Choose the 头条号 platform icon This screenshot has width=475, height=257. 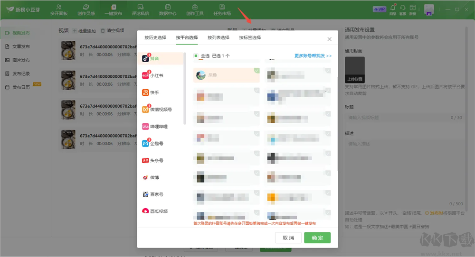tap(145, 160)
